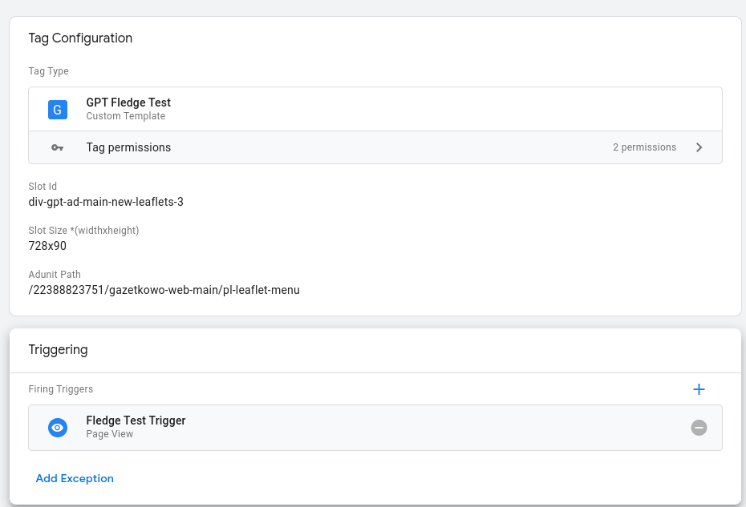The width and height of the screenshot is (746, 507).
Task: Click the Custom Template subtitle
Action: pyautogui.click(x=126, y=116)
